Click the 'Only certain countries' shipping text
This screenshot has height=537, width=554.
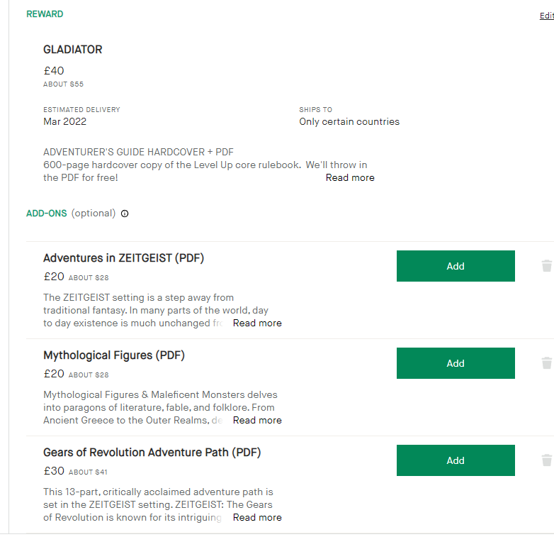point(349,121)
